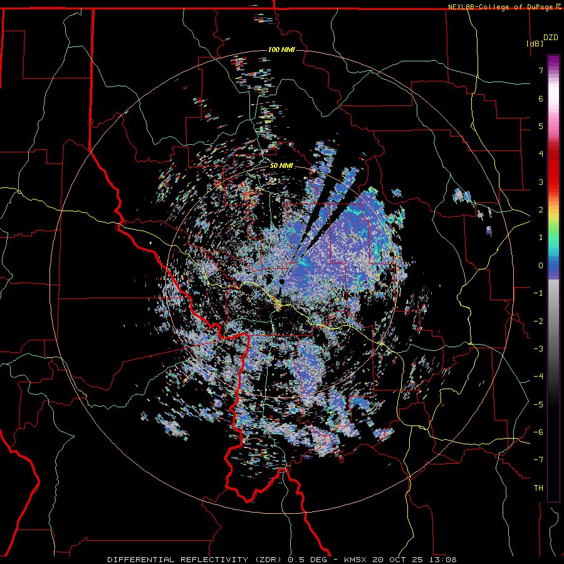Click the TH threshold label on scale
Viewport: 564px width, 564px height.
[x=538, y=488]
